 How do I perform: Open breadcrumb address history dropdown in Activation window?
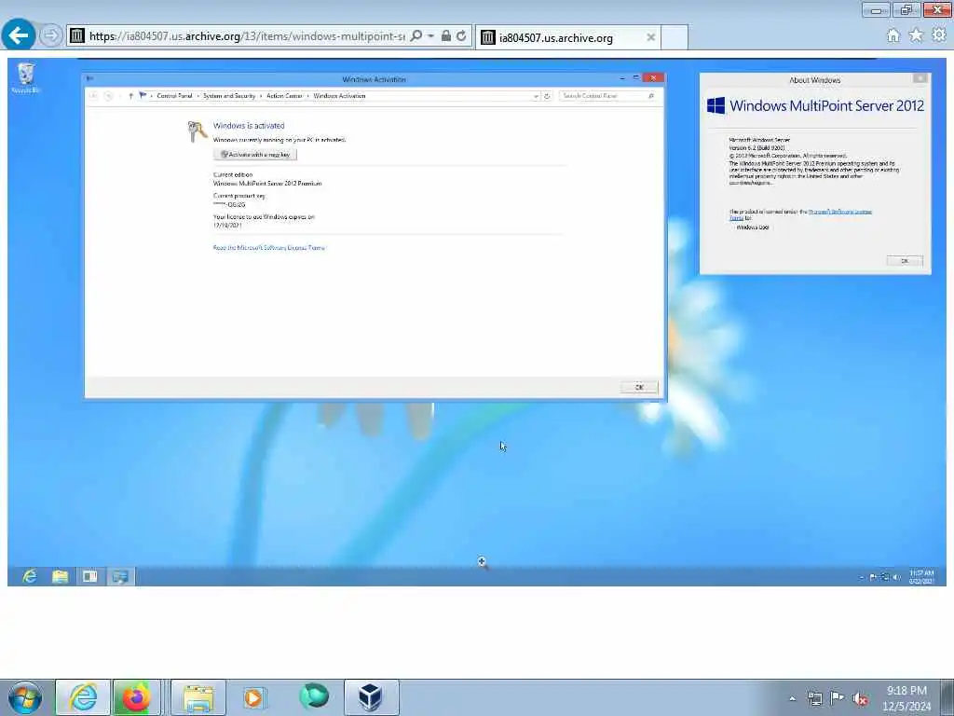536,96
